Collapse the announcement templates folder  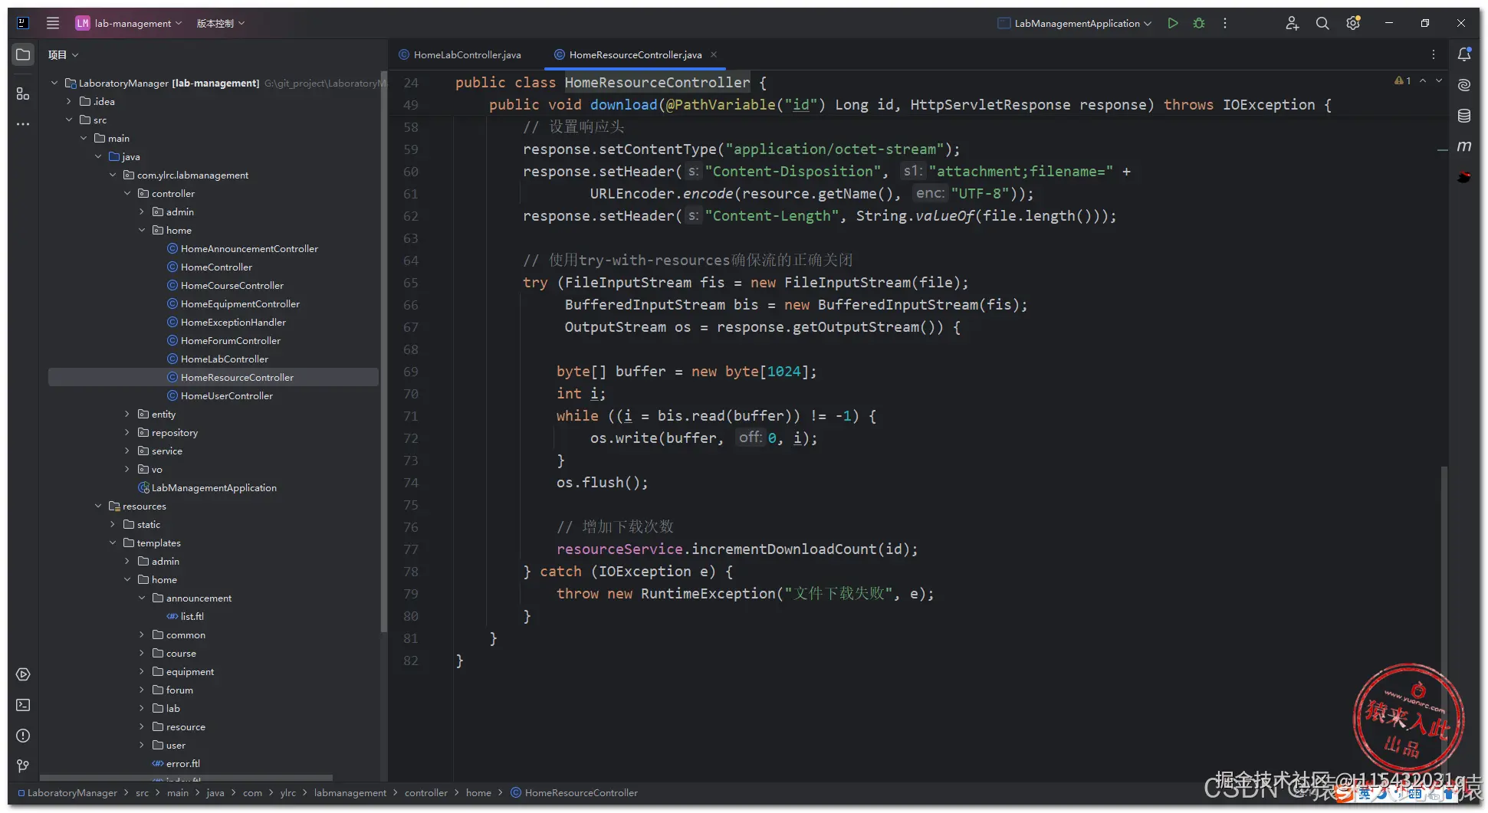pyautogui.click(x=142, y=598)
